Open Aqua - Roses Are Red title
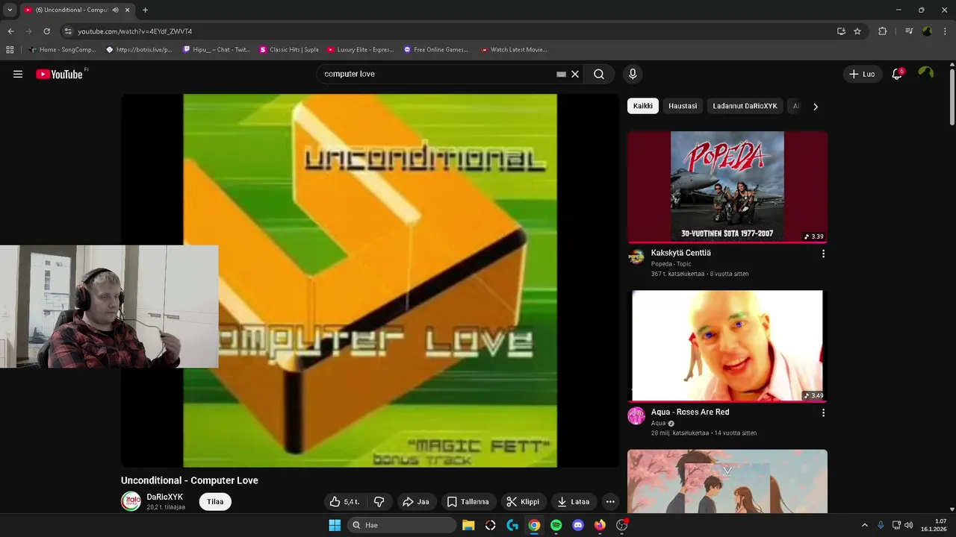 (x=690, y=412)
